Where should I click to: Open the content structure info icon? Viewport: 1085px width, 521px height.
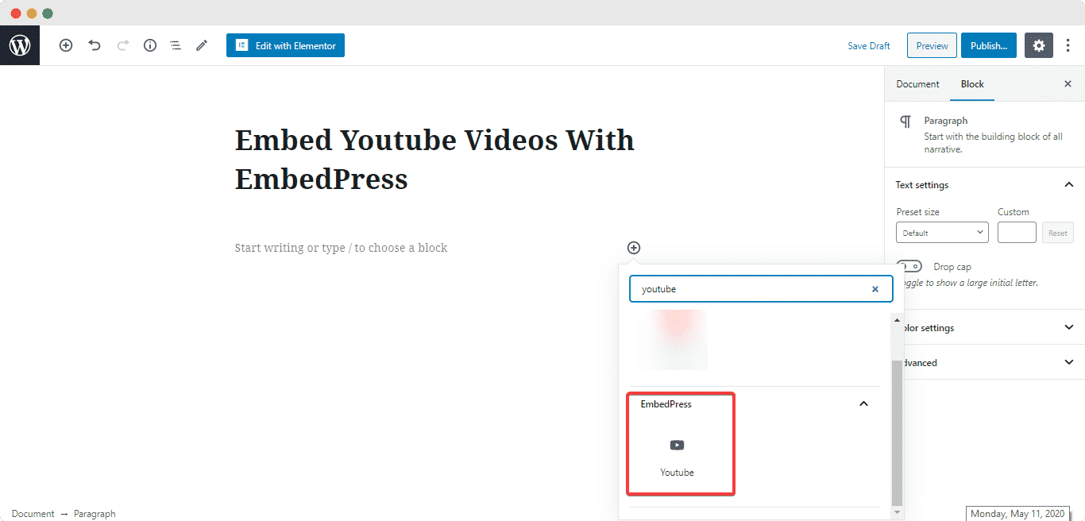(x=150, y=45)
